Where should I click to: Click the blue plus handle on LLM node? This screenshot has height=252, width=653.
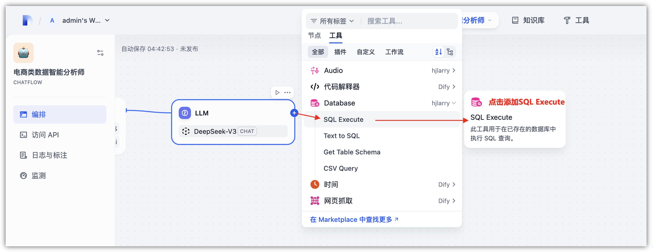click(x=294, y=113)
